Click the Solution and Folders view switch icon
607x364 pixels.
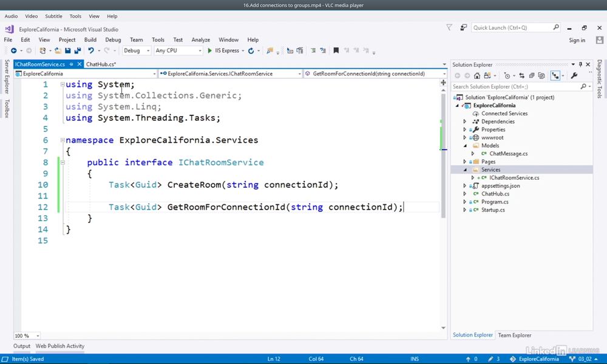[487, 75]
